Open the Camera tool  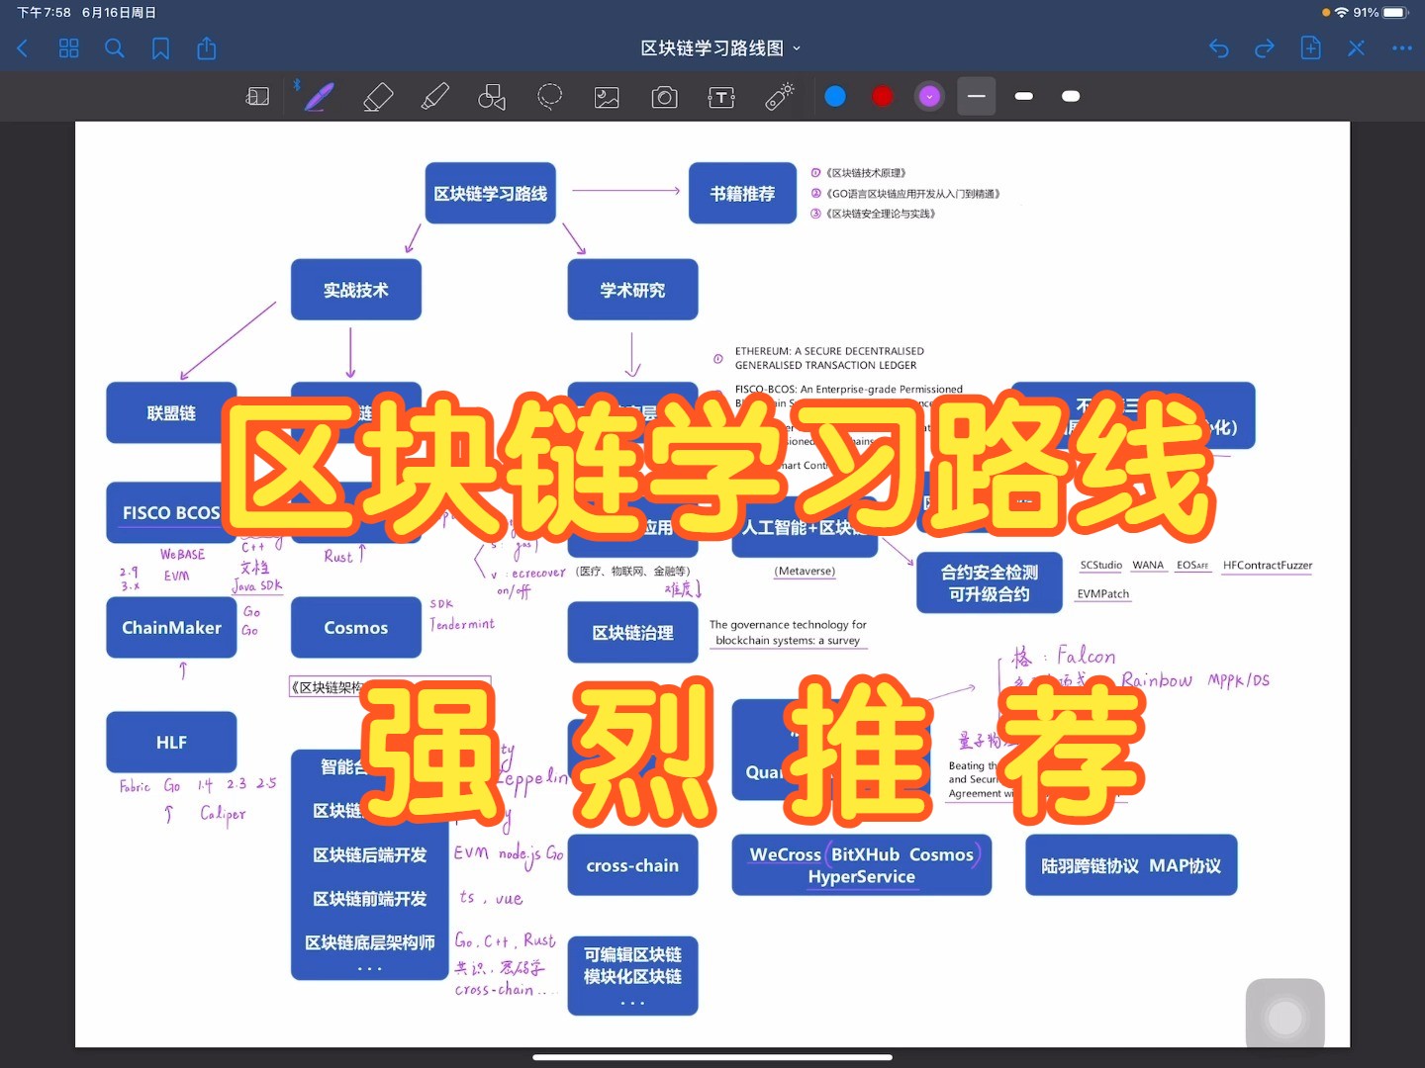click(x=664, y=97)
